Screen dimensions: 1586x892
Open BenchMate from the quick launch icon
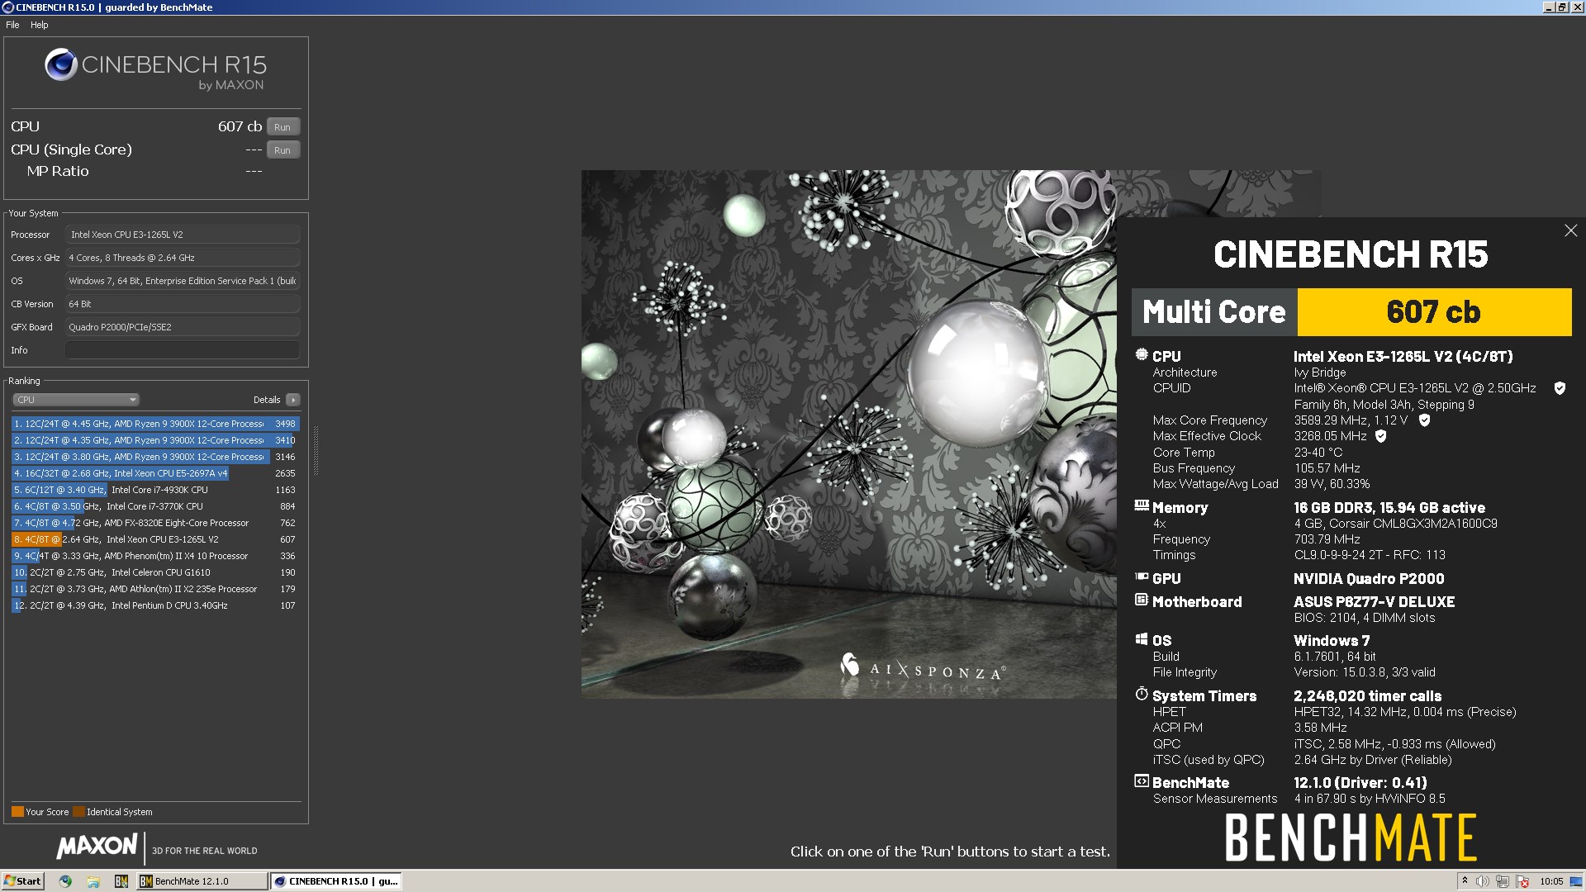121,881
